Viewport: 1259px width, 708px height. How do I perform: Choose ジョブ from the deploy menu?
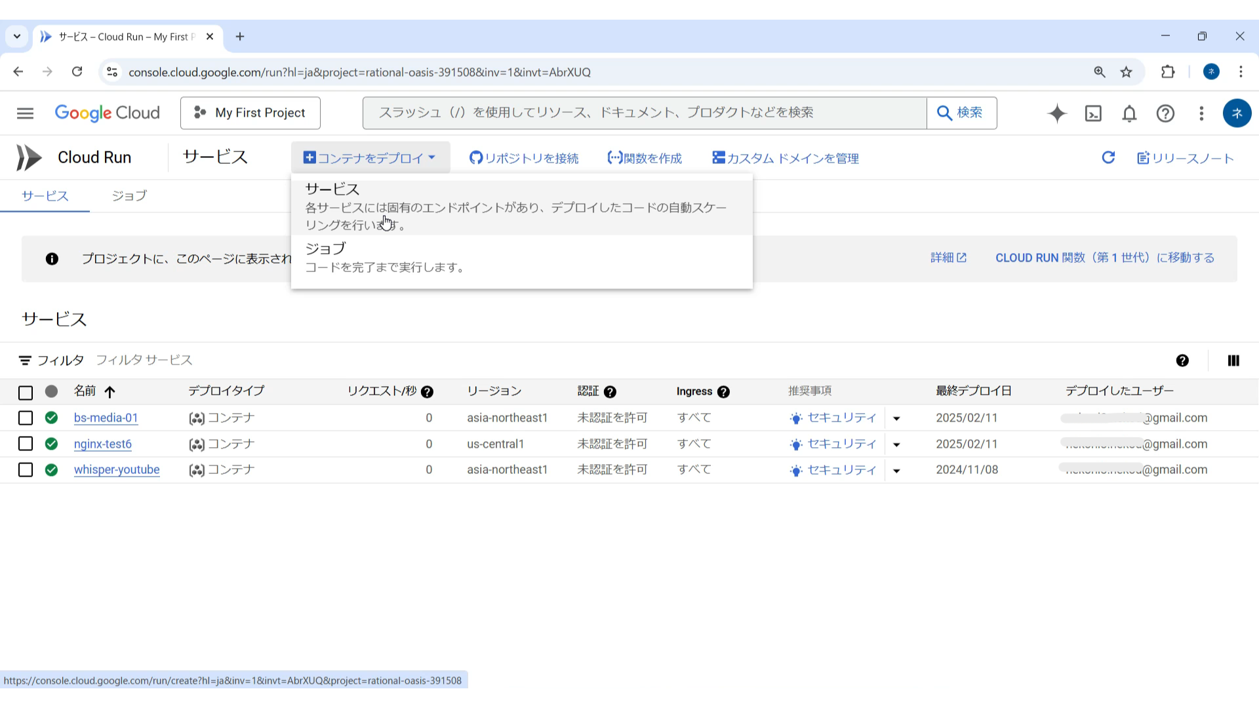[x=384, y=257]
